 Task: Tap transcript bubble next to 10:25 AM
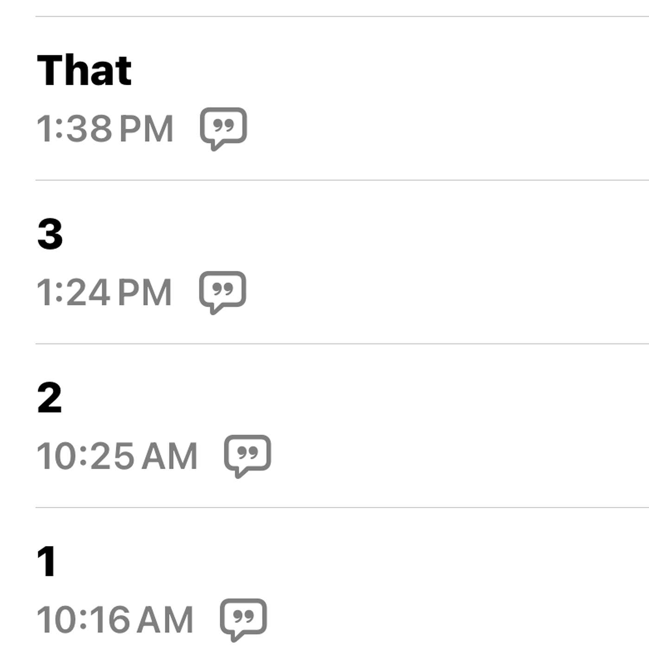pyautogui.click(x=248, y=456)
